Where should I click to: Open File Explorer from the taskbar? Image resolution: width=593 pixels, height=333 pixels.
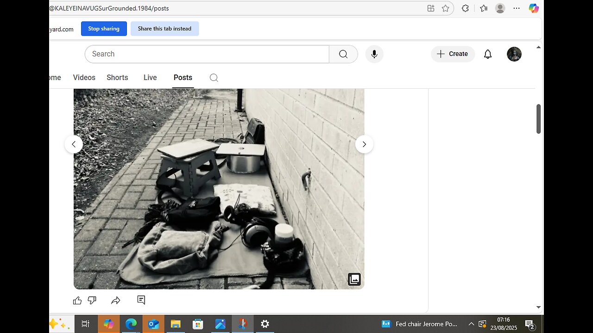[x=176, y=324]
